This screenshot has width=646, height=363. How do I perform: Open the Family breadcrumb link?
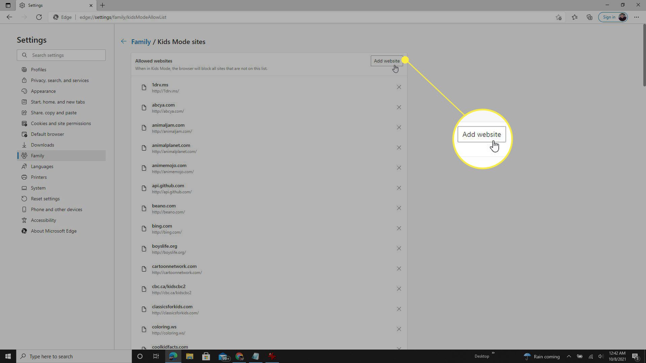(141, 42)
